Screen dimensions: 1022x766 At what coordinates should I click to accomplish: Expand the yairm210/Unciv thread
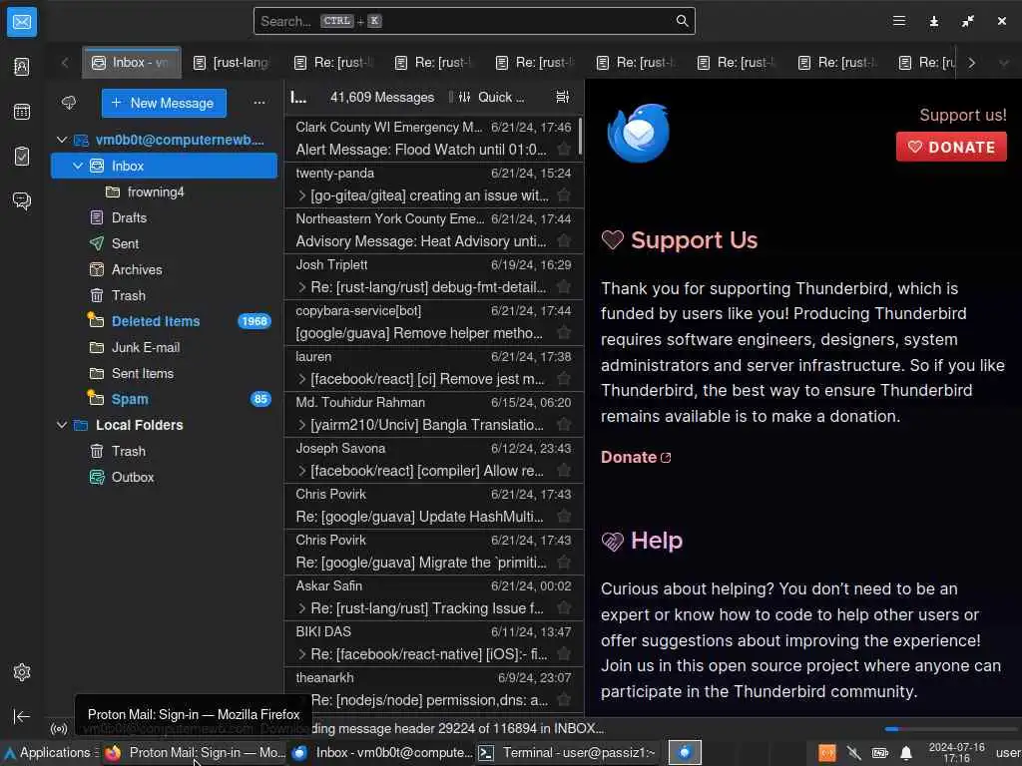(x=301, y=425)
